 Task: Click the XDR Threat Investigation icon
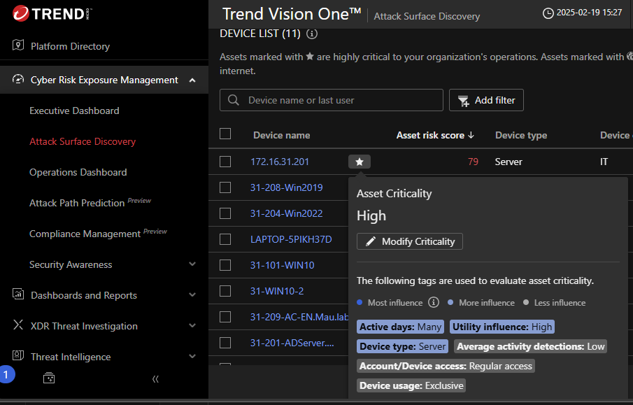click(18, 325)
